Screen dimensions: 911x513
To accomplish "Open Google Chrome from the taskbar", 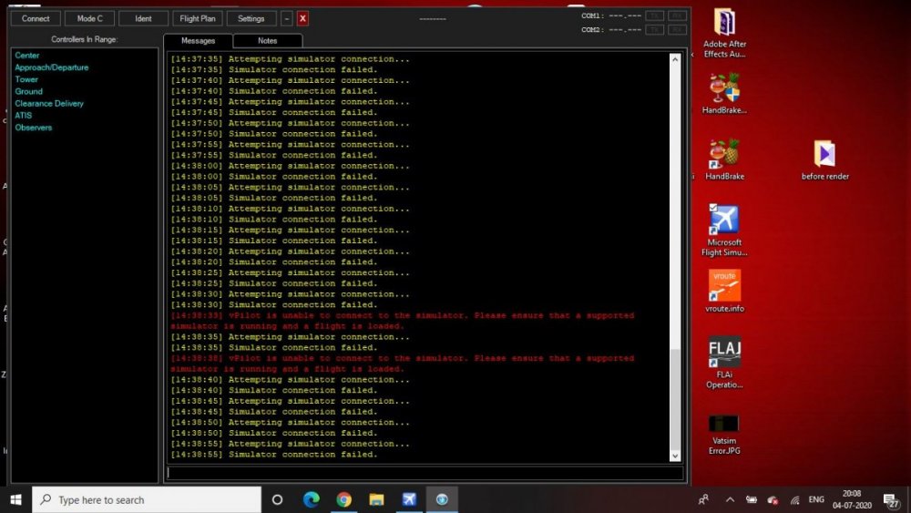I will point(343,499).
